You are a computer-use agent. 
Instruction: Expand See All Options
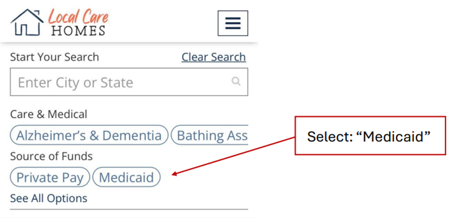tap(49, 198)
